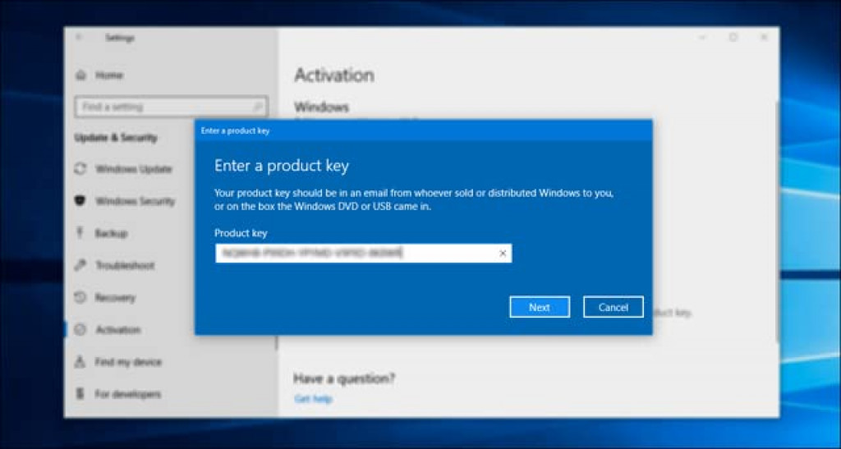The width and height of the screenshot is (841, 449).
Task: Click the Windows Security shield icon
Action: pos(80,201)
